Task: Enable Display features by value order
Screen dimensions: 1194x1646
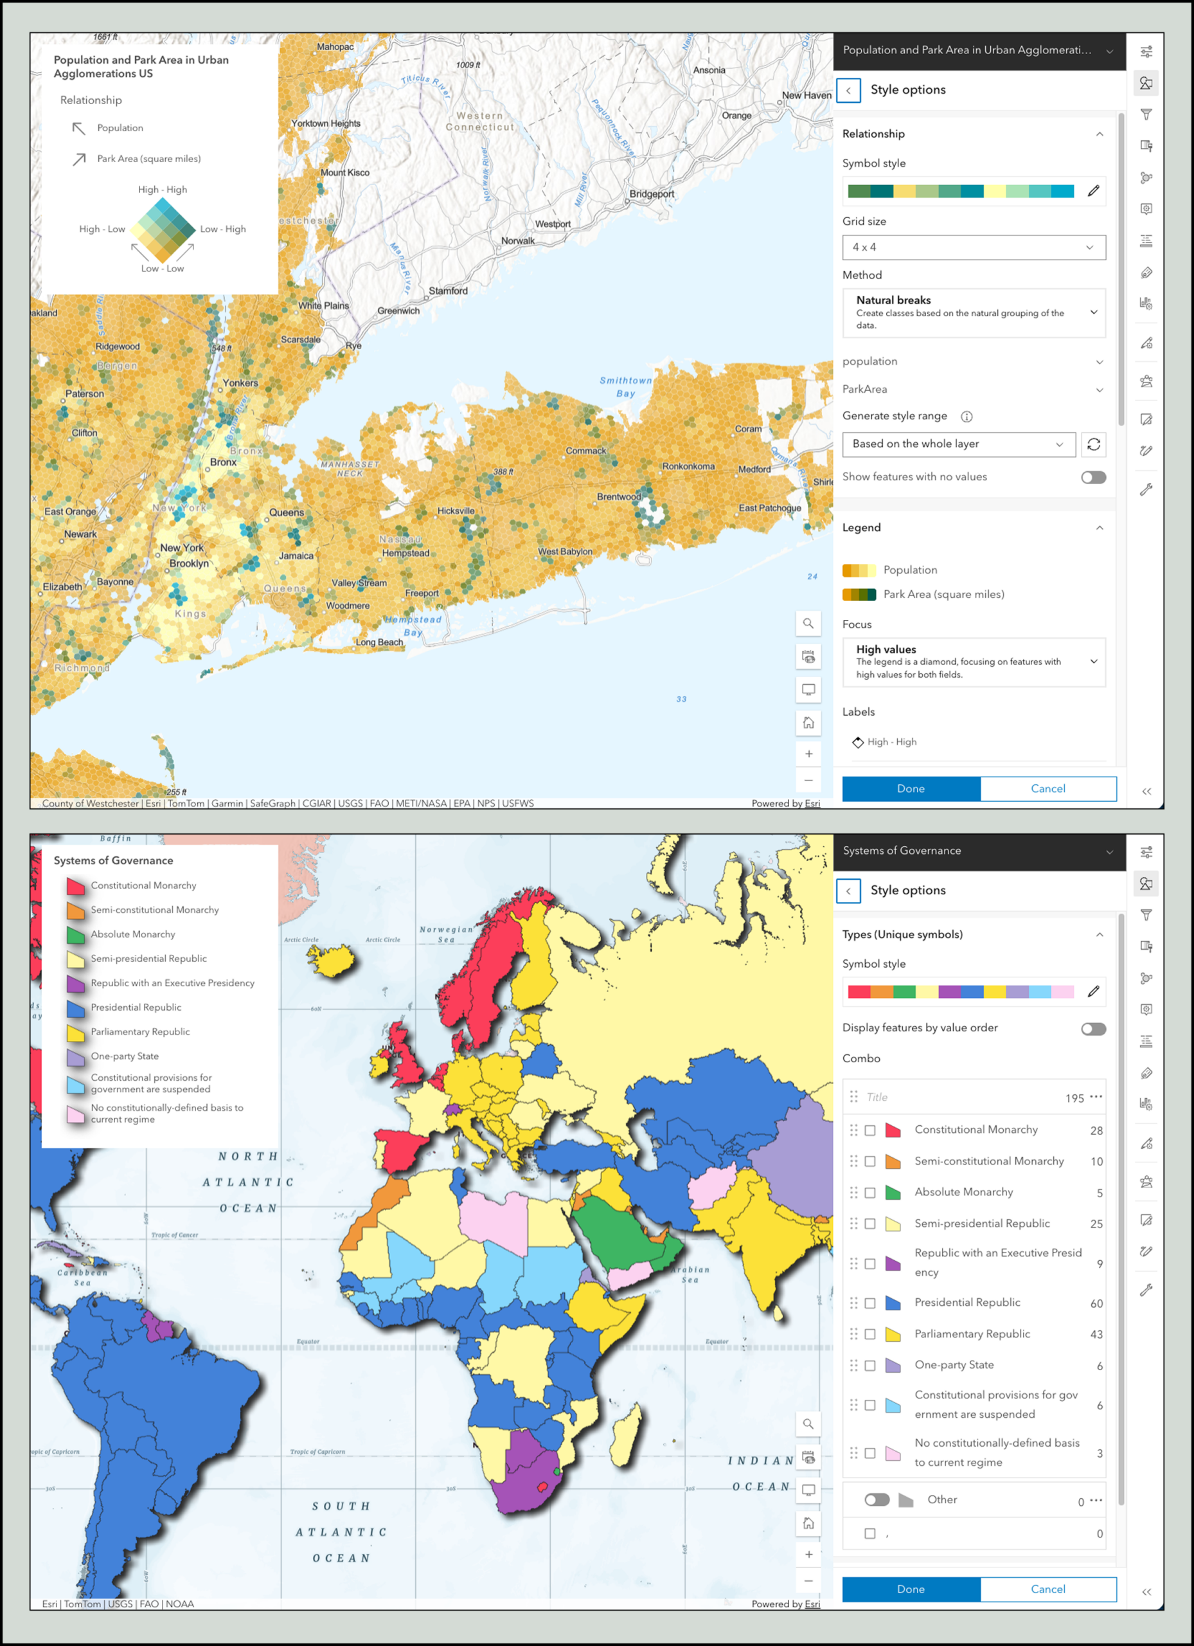Action: click(x=1092, y=1027)
